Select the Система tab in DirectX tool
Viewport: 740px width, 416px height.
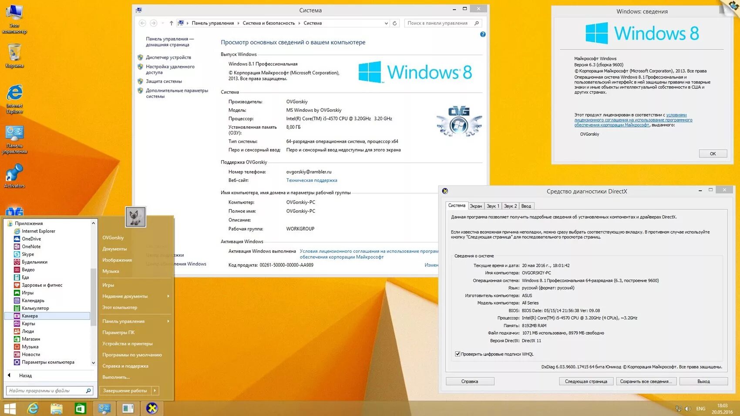pos(457,205)
